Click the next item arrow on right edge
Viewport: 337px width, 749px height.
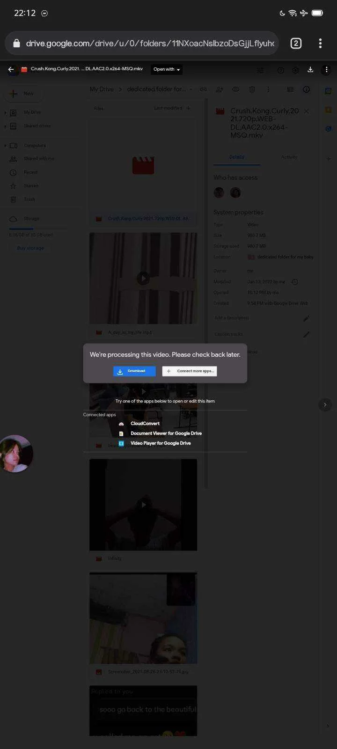(x=325, y=404)
